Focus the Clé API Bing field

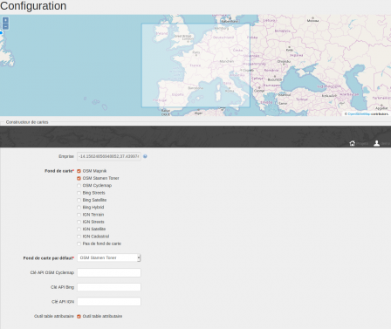tap(109, 287)
